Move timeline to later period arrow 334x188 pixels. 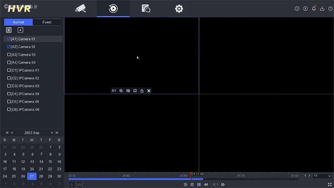tap(309, 175)
